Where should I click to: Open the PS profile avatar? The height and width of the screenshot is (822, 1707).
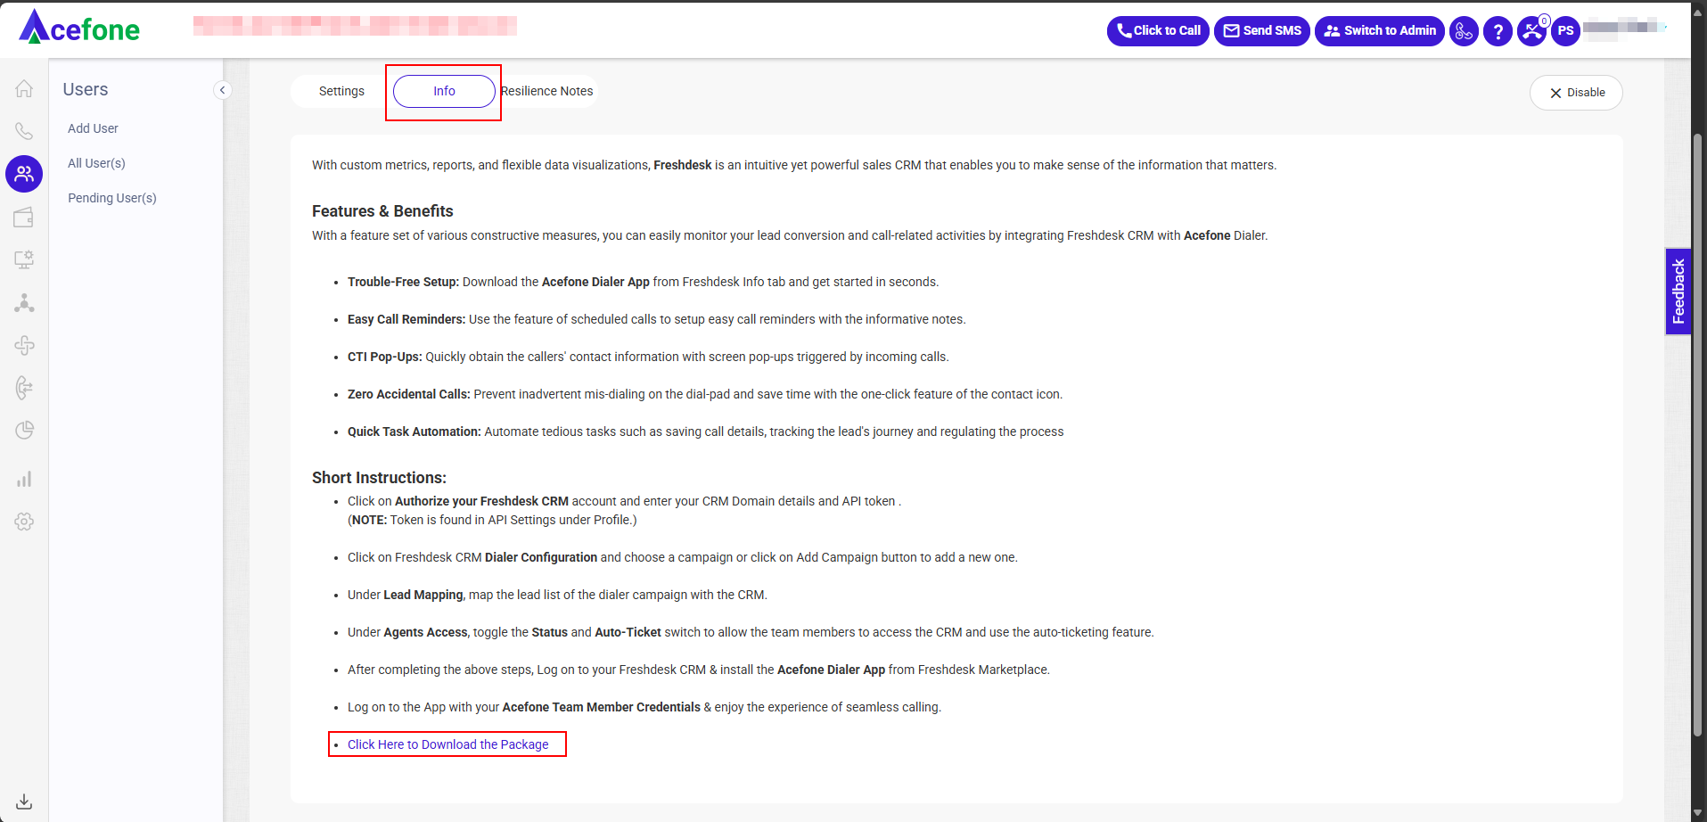(1566, 31)
